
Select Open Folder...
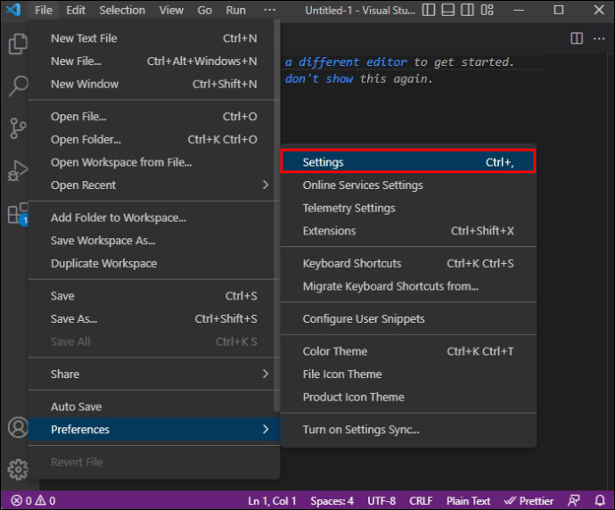(153, 139)
